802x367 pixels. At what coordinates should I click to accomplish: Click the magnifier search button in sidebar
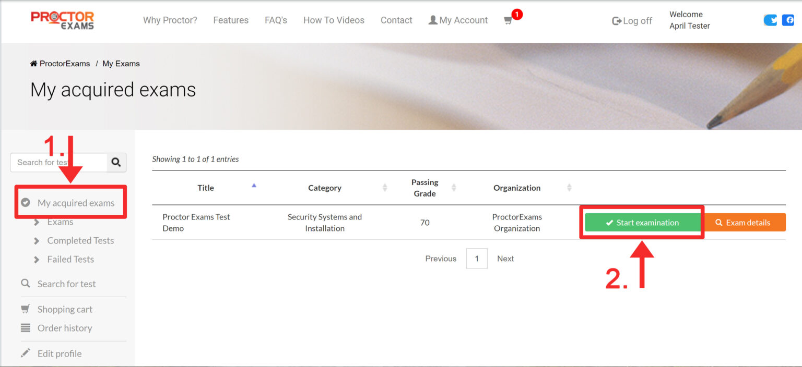(x=116, y=163)
